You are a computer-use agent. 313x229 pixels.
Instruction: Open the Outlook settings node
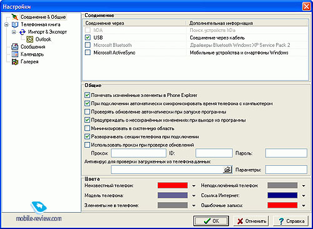[43, 39]
